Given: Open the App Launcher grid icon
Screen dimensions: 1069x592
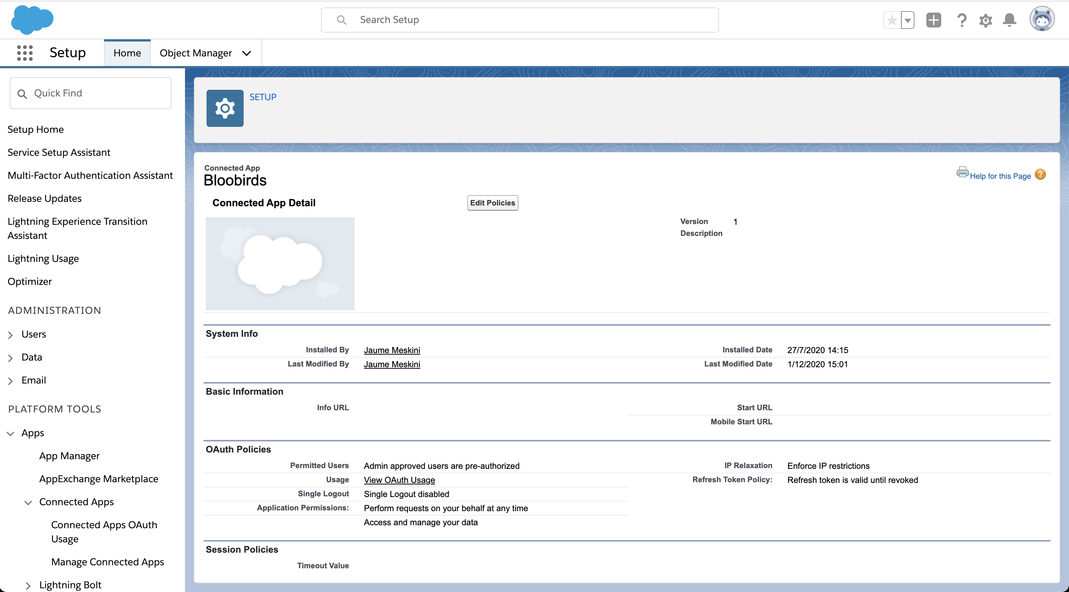Looking at the screenshot, I should coord(25,53).
